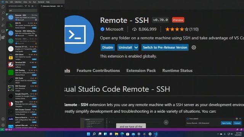The image size is (244, 137).
Task: Select Google Cloud extension in list
Action: click(x=22, y=96)
